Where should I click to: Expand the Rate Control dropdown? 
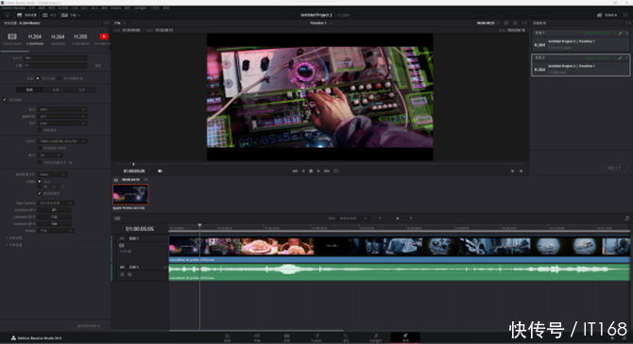click(x=56, y=203)
